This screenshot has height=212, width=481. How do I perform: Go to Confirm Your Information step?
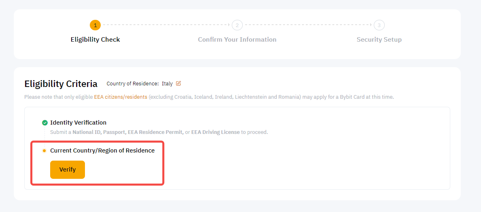tap(237, 40)
